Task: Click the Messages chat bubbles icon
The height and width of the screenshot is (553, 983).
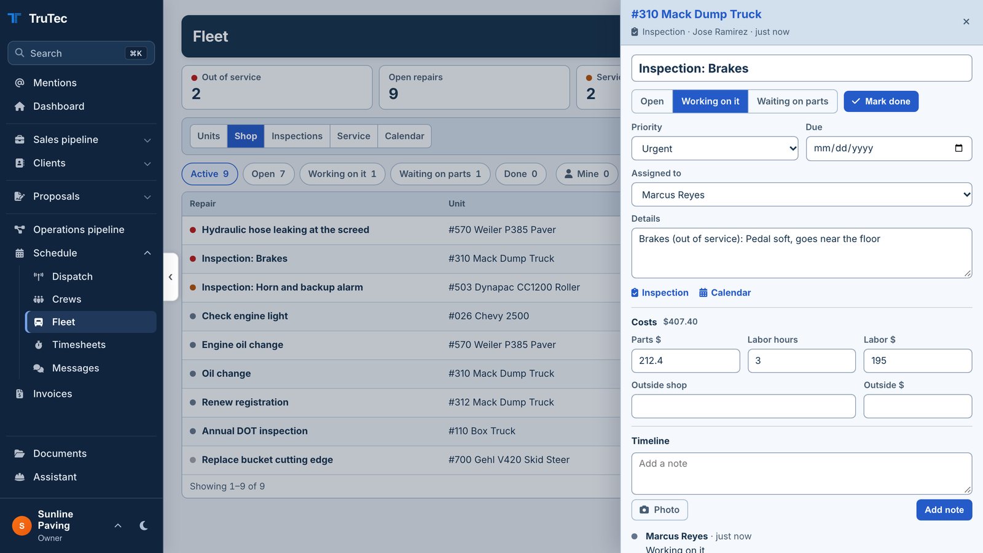Action: [x=39, y=368]
